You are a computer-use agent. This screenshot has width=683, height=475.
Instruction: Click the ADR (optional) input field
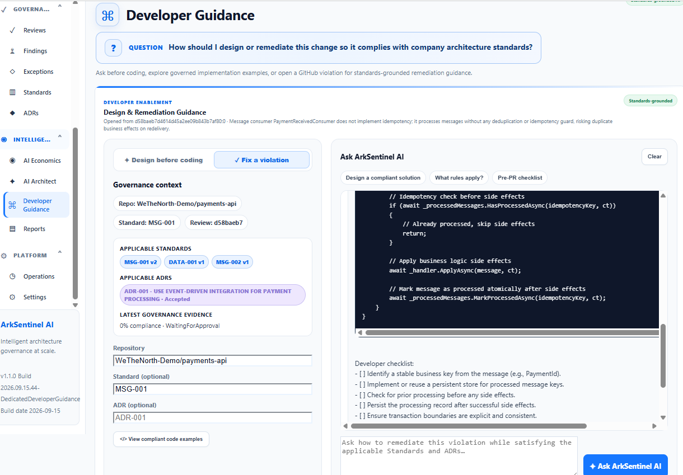point(213,417)
